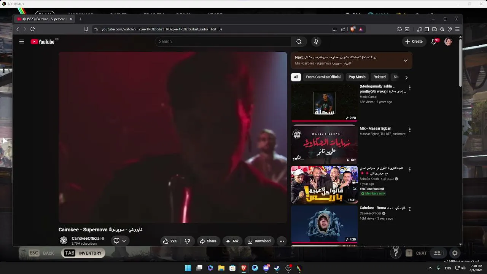Click the Mix - Massar Egbari title
Screen dimensions: 487x274
[376, 129]
